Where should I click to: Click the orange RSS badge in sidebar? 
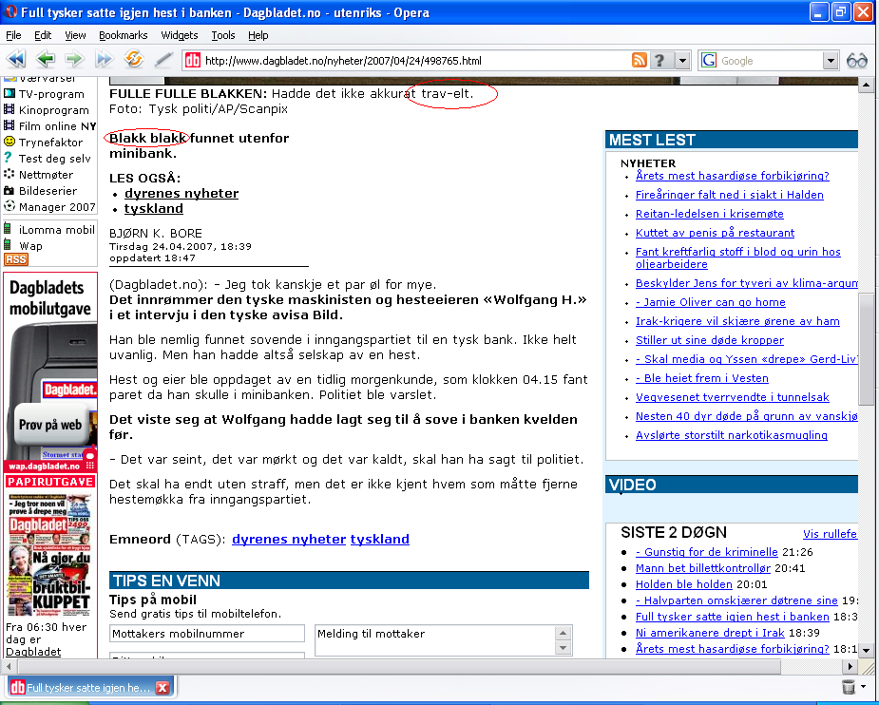tap(16, 259)
